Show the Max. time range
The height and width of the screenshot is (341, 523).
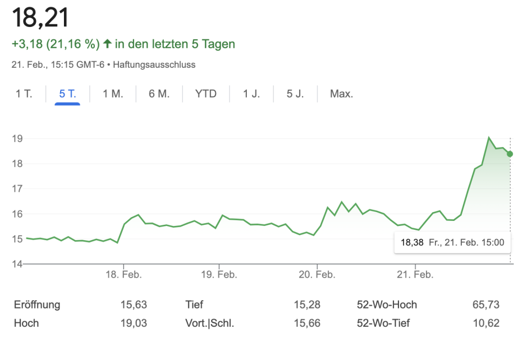(341, 94)
